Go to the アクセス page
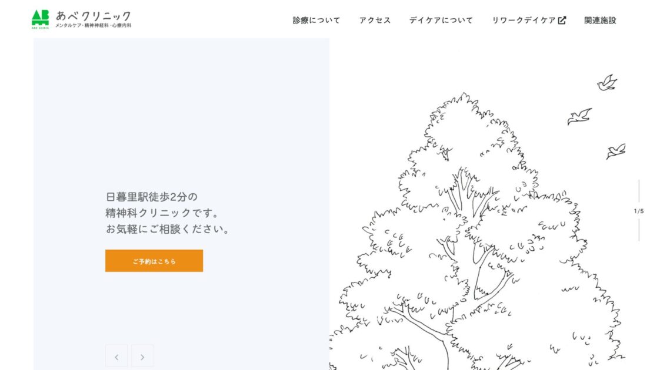The width and height of the screenshot is (650, 370). [375, 20]
